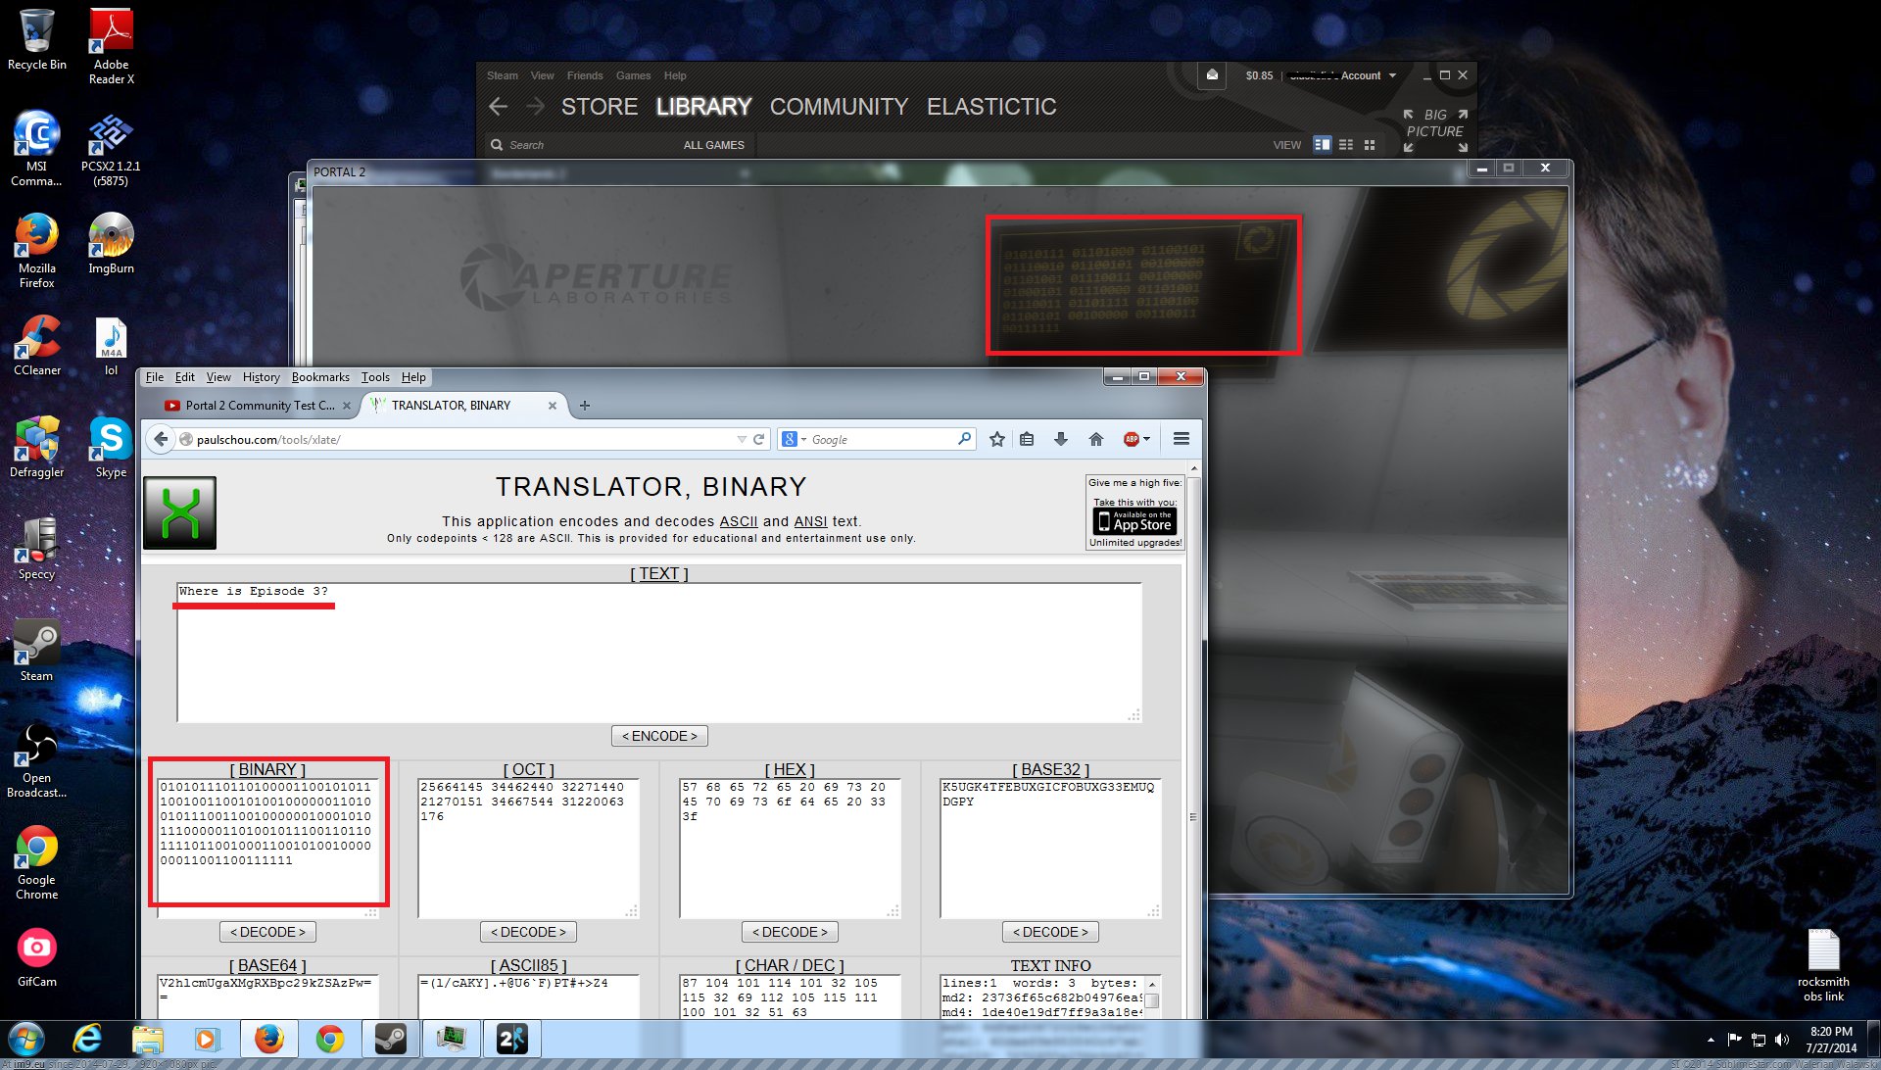The image size is (1881, 1070).
Task: Open Google Chrome desktop shortcut
Action: click(36, 862)
